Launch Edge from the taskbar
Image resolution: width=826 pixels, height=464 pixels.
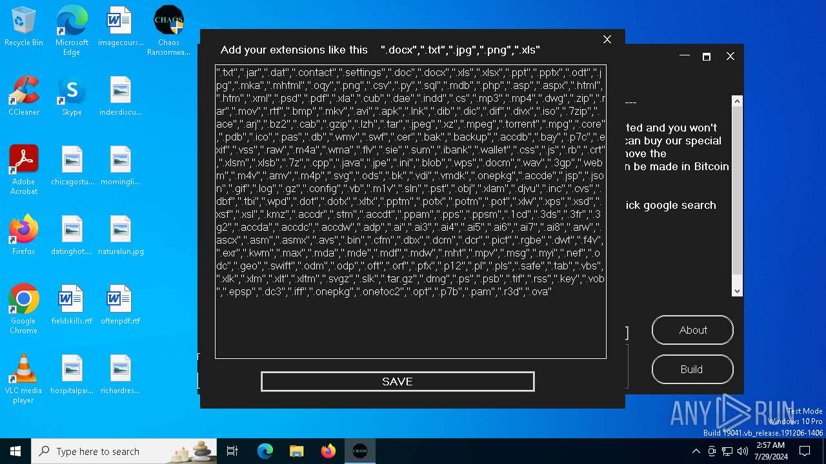click(x=265, y=451)
